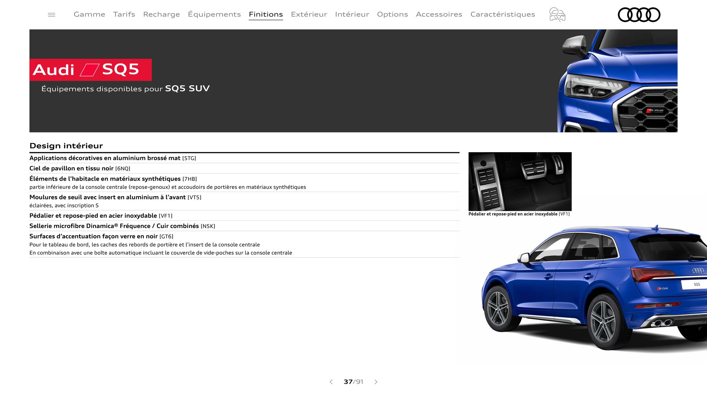Click 'En combinaison avec une boîte automatique' line
Screen dimensions: 707x397
161,253
